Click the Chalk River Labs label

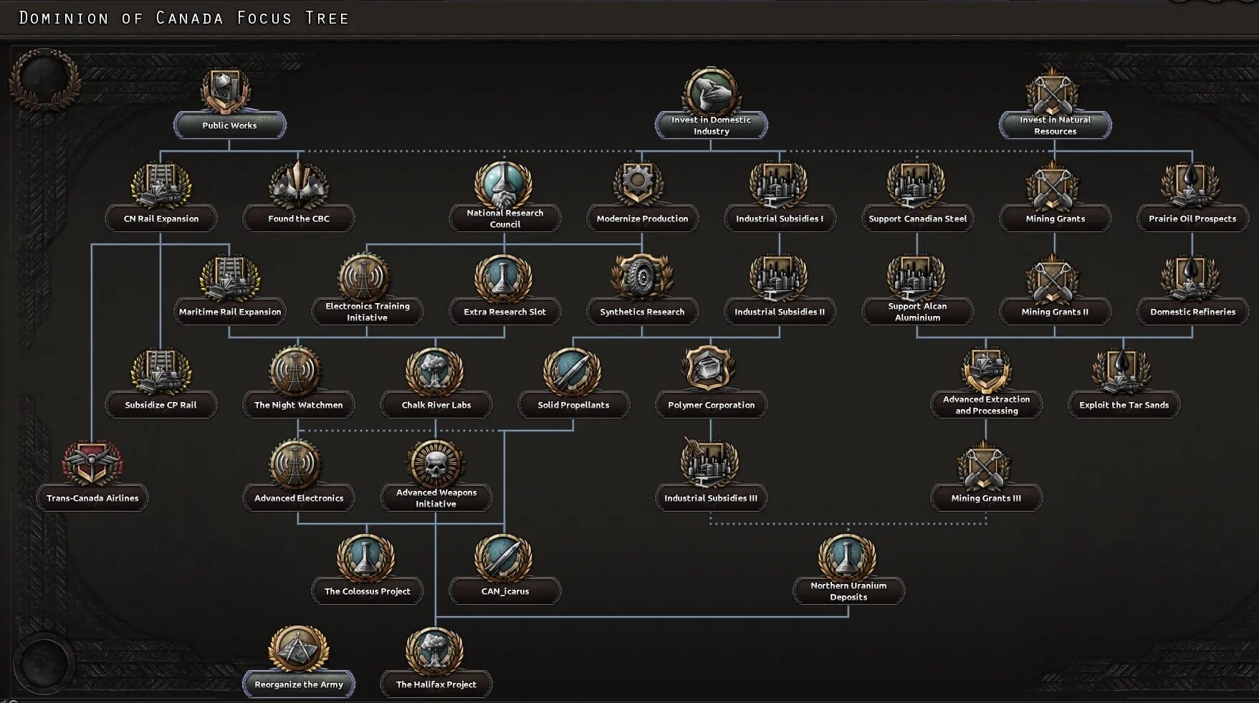click(x=436, y=405)
